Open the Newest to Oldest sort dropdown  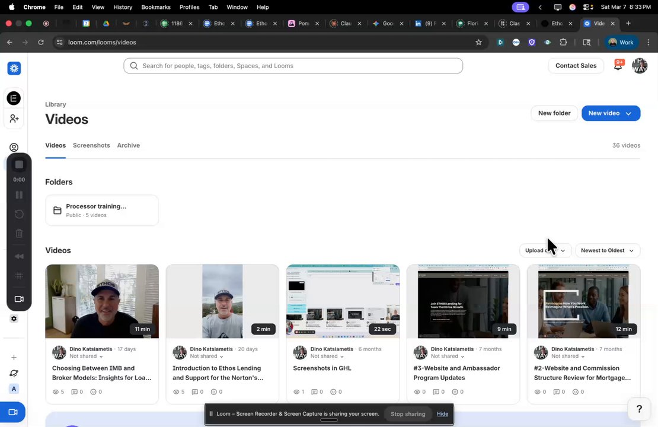click(x=607, y=250)
